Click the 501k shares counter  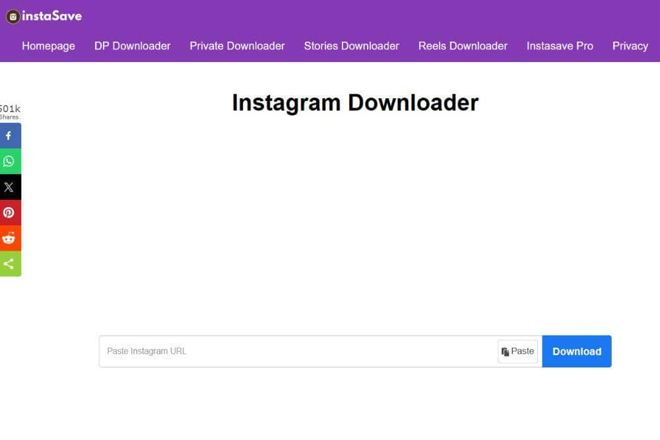tap(10, 111)
